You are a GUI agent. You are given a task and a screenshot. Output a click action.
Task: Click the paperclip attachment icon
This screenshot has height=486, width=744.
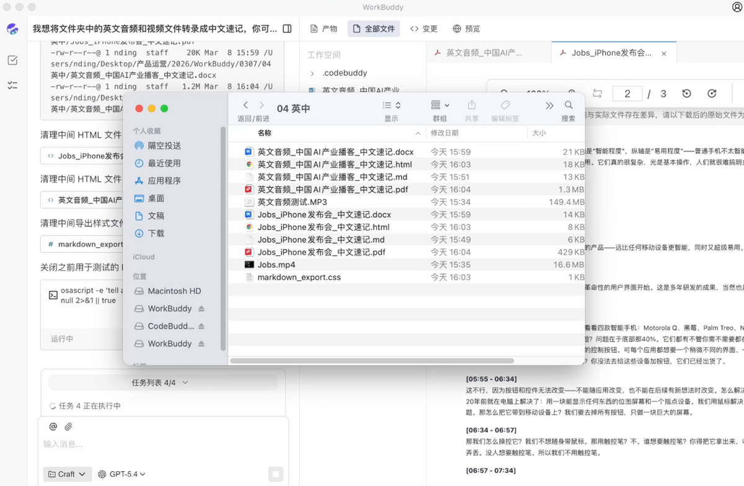(69, 426)
